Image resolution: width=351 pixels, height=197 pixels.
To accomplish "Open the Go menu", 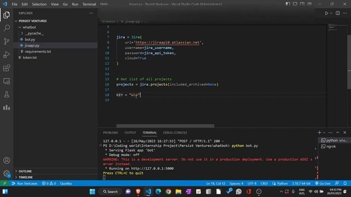I will click(x=65, y=4).
